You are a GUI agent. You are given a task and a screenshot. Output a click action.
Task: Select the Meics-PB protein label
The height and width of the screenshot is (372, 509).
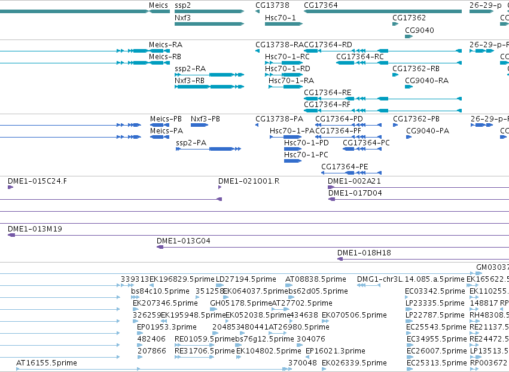tap(166, 119)
